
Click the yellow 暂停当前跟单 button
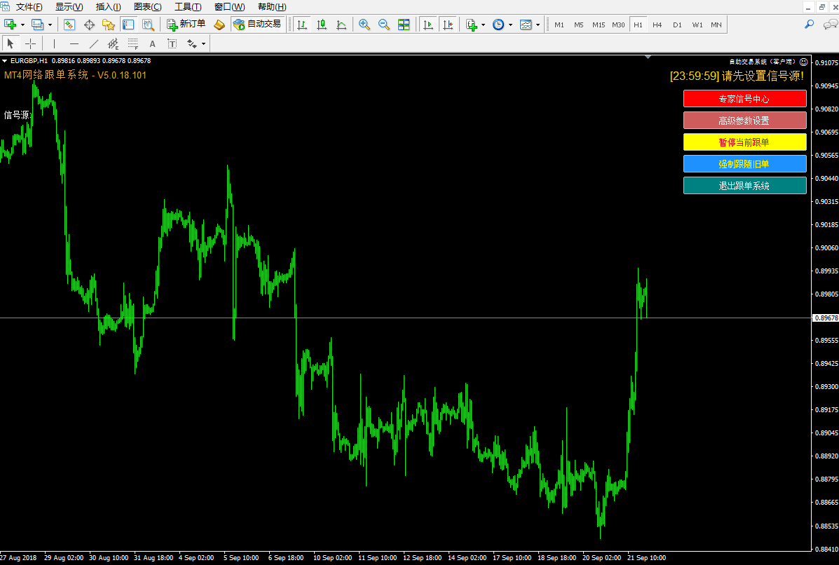(x=744, y=142)
